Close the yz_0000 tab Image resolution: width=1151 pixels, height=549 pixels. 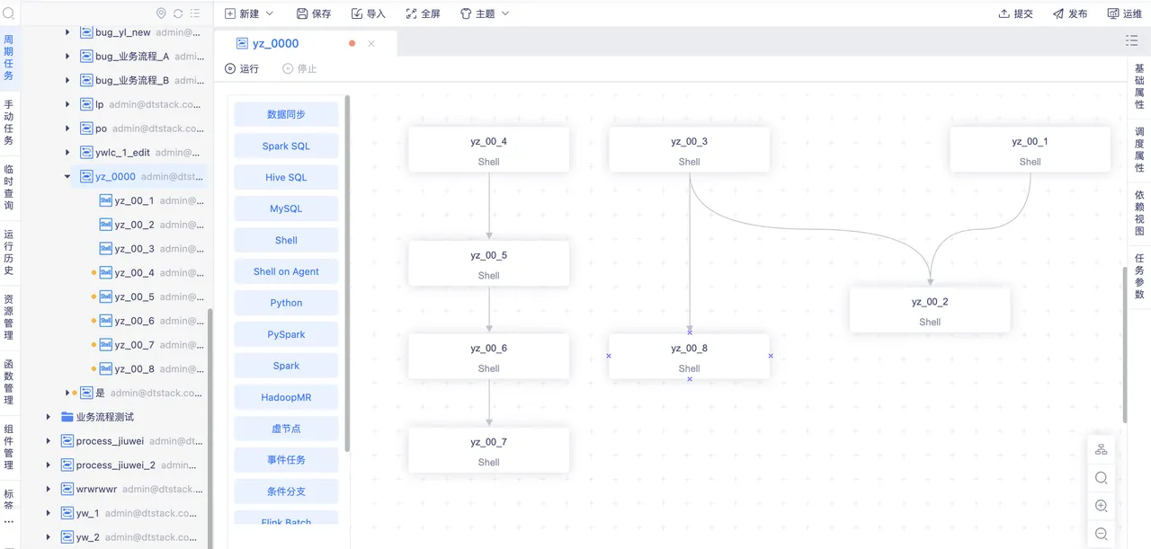(371, 43)
